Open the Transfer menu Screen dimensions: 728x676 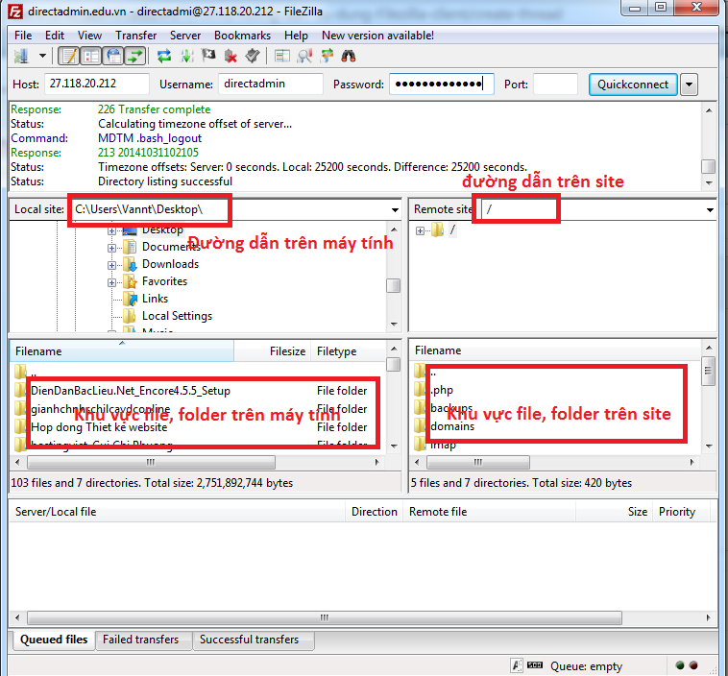pyautogui.click(x=136, y=36)
